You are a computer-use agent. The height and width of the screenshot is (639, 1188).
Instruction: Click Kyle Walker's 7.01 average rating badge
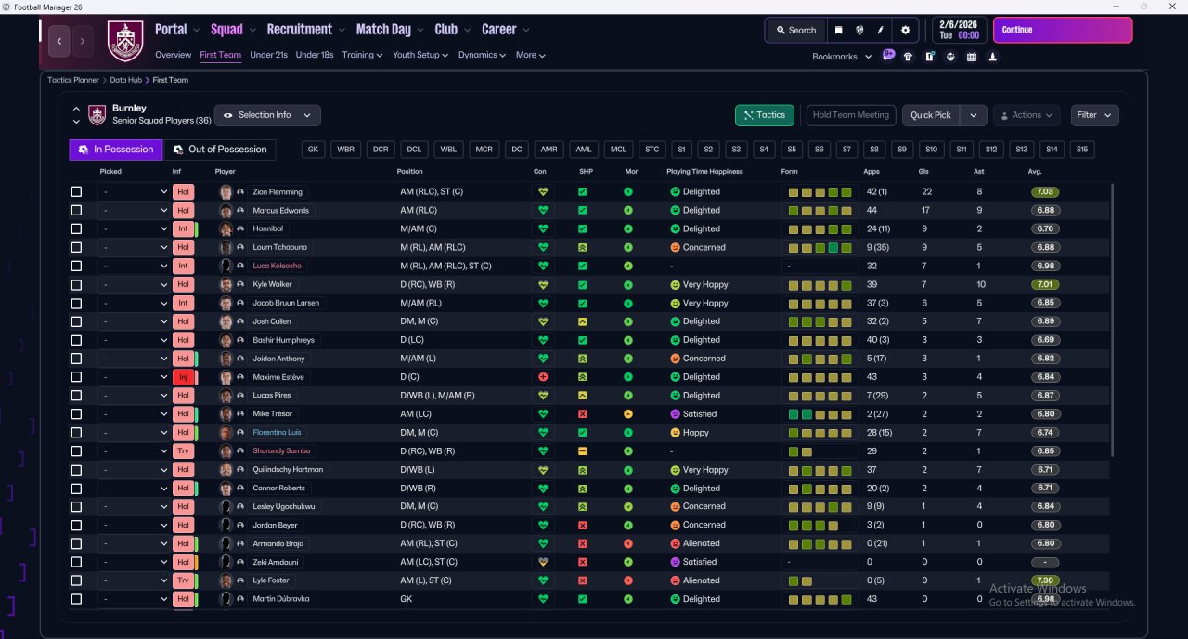(x=1045, y=284)
